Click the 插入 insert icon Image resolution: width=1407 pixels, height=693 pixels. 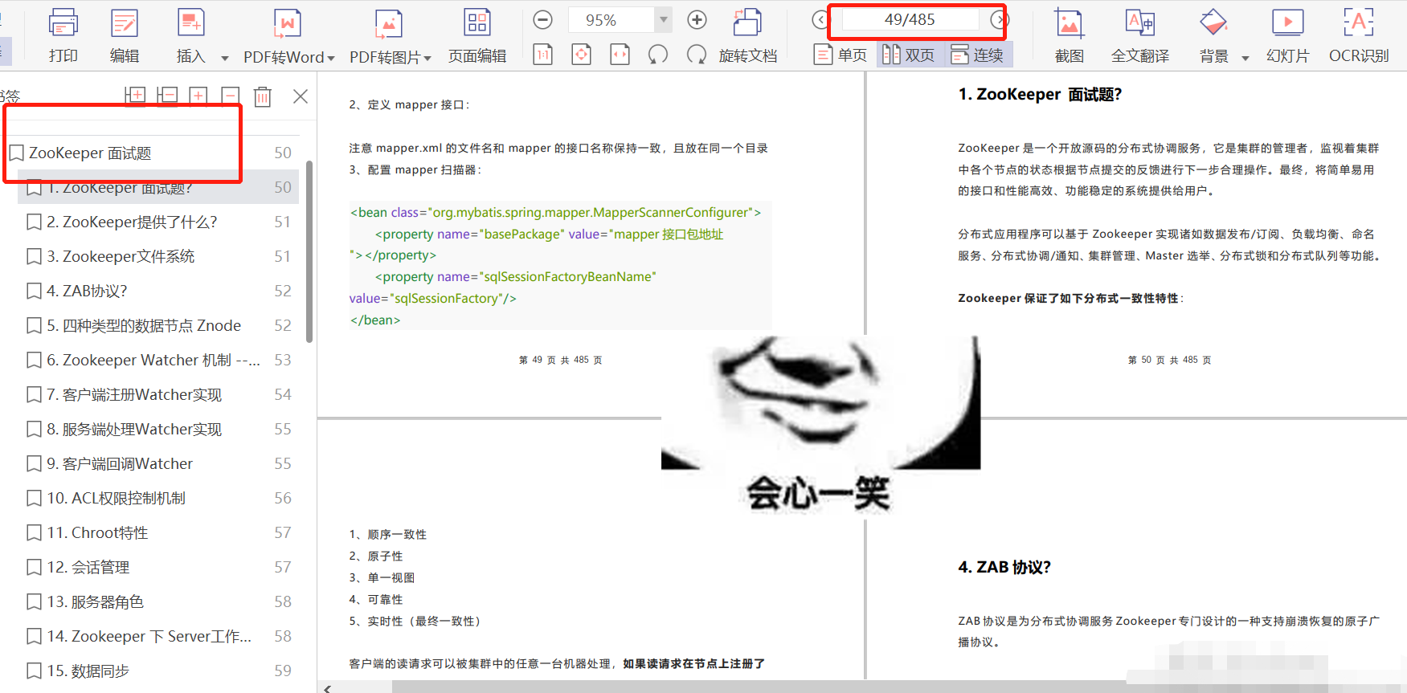(191, 23)
